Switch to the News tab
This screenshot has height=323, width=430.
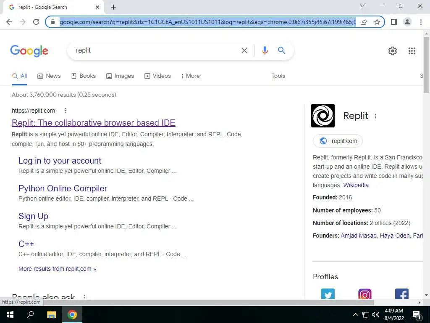tap(49, 76)
